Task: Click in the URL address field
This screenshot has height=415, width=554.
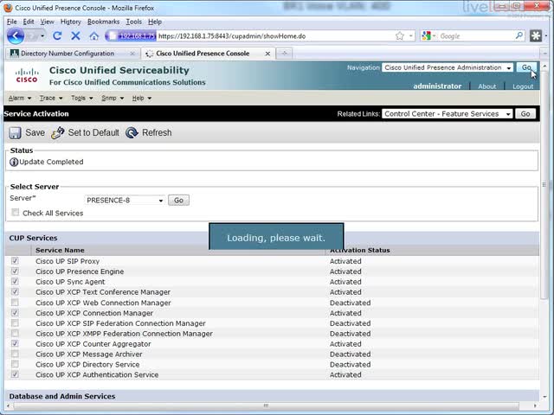Action: tap(275, 36)
